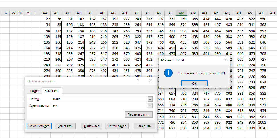This screenshot has height=138, width=277.
Task: Click cell with value 761 in column AM
Action: pyautogui.click(x=181, y=110)
